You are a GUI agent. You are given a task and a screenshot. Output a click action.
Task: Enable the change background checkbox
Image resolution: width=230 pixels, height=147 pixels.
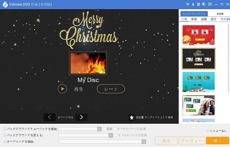(5, 135)
